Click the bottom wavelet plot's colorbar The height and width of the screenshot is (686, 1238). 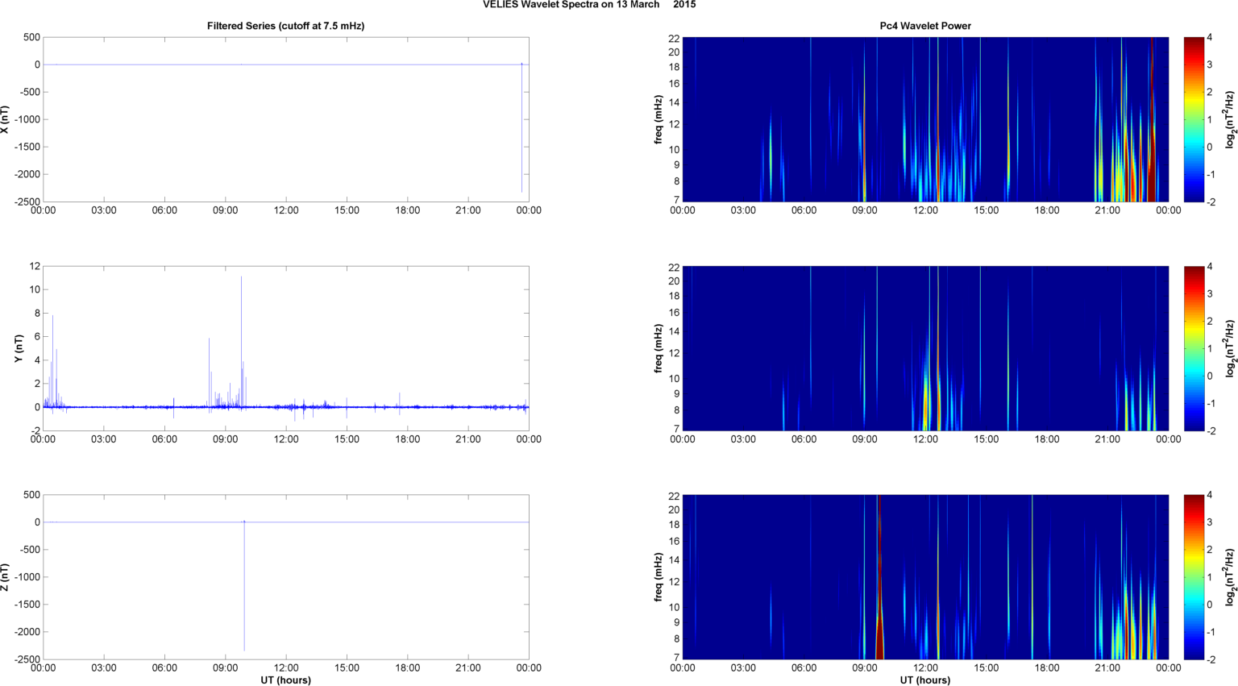1194,577
